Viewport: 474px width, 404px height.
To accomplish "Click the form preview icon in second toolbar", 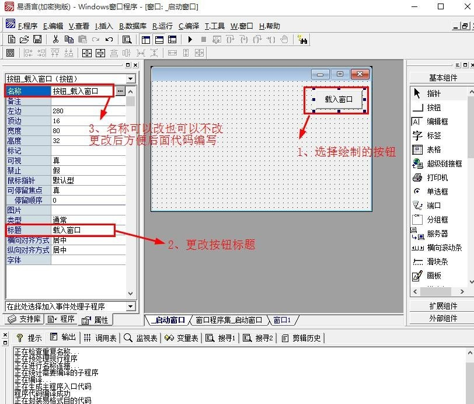I will click(11, 53).
